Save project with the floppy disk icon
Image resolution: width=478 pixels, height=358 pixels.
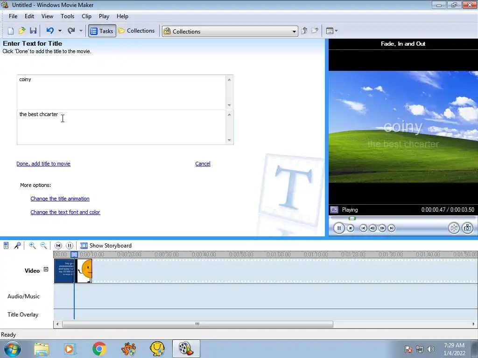point(33,31)
